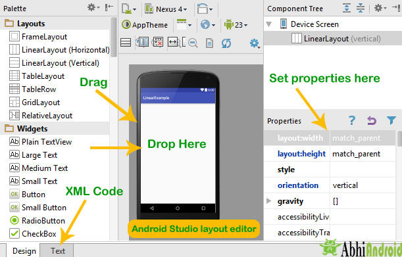Open the activity association dropdown
This screenshot has height=257, width=402.
[x=184, y=24]
